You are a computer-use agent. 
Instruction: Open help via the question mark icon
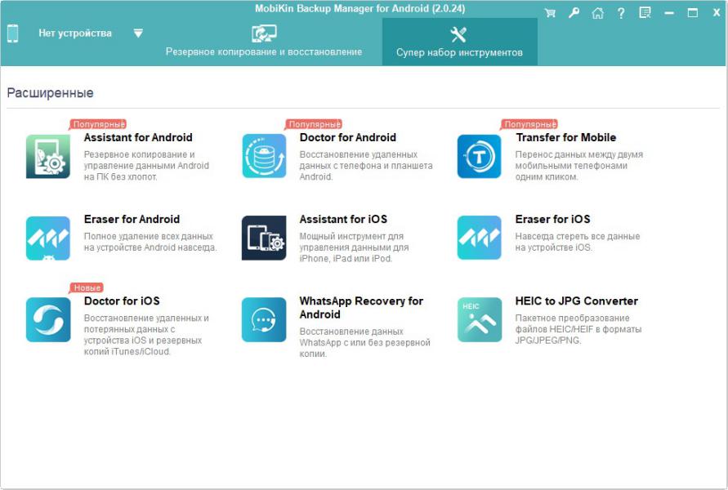point(621,13)
